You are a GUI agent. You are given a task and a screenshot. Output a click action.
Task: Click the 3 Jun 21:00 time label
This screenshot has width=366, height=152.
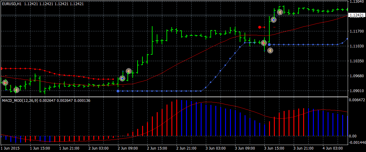tap(304, 148)
